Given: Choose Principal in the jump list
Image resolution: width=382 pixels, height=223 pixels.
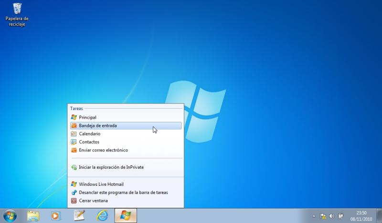Looking at the screenshot, I should (x=126, y=118).
